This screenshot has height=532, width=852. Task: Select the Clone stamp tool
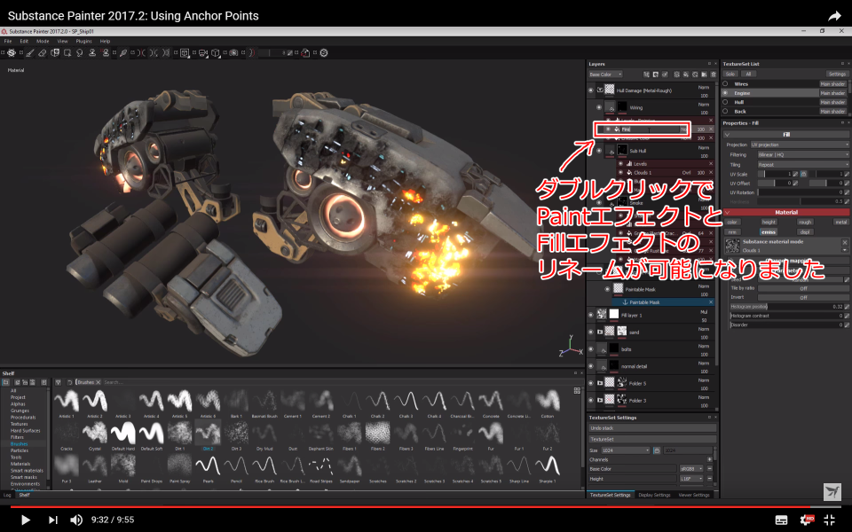92,52
